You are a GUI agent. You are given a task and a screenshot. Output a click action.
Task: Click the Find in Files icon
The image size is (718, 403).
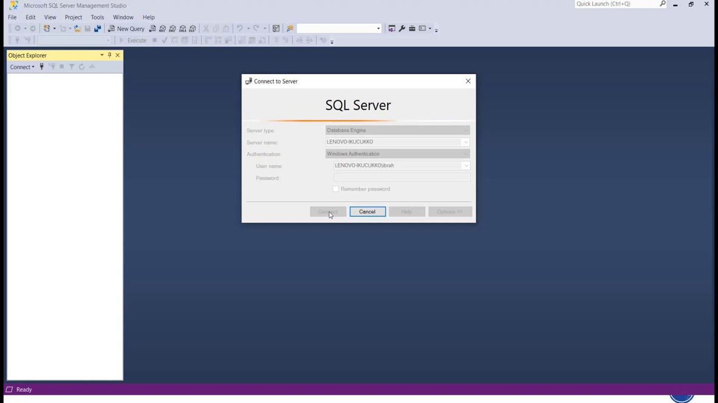290,29
